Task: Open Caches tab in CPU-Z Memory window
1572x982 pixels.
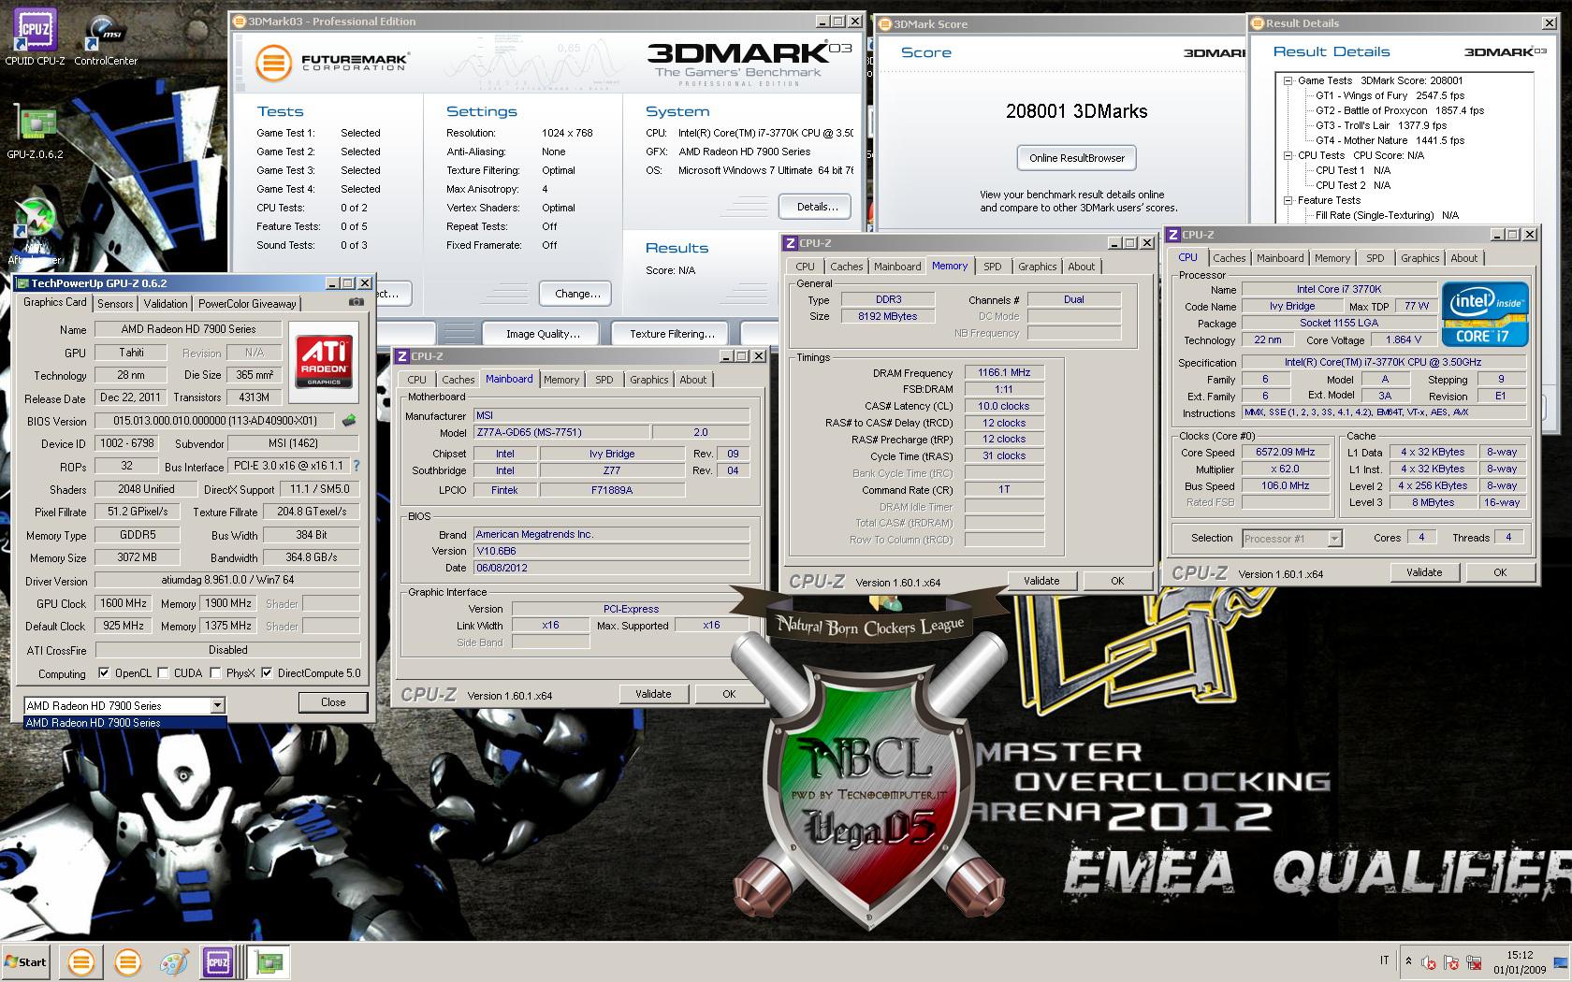Action: tap(847, 267)
